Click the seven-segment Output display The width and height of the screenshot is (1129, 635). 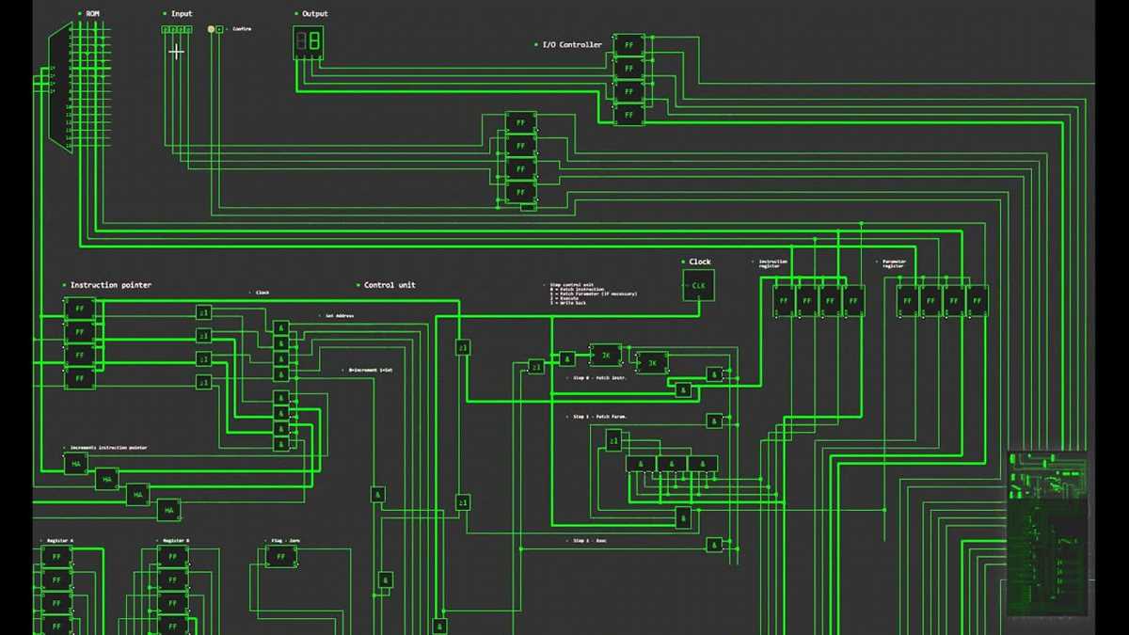click(x=309, y=42)
